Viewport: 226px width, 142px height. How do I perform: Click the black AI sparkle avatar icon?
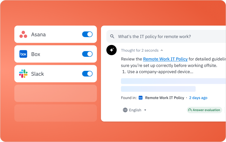point(112,50)
